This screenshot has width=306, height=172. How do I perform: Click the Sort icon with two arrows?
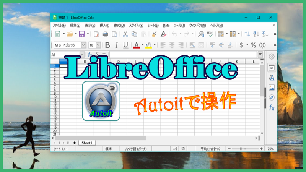click(x=247, y=34)
